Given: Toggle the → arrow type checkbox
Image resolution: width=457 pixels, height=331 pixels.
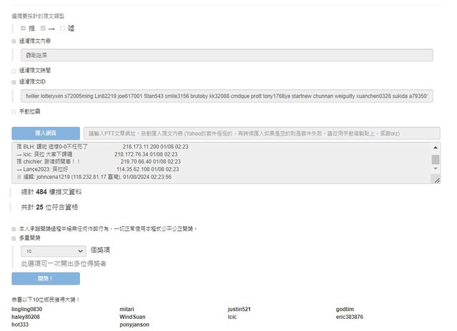Looking at the screenshot, I should [x=43, y=29].
